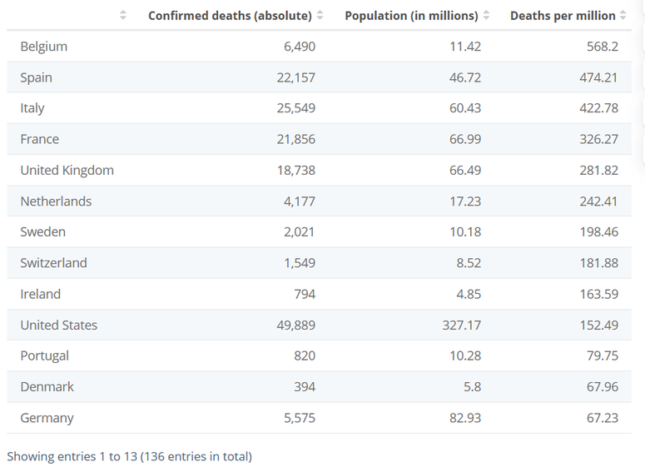645x467 pixels.
Task: Sort by Confirmed deaths (absolute) header text
Action: pos(230,16)
